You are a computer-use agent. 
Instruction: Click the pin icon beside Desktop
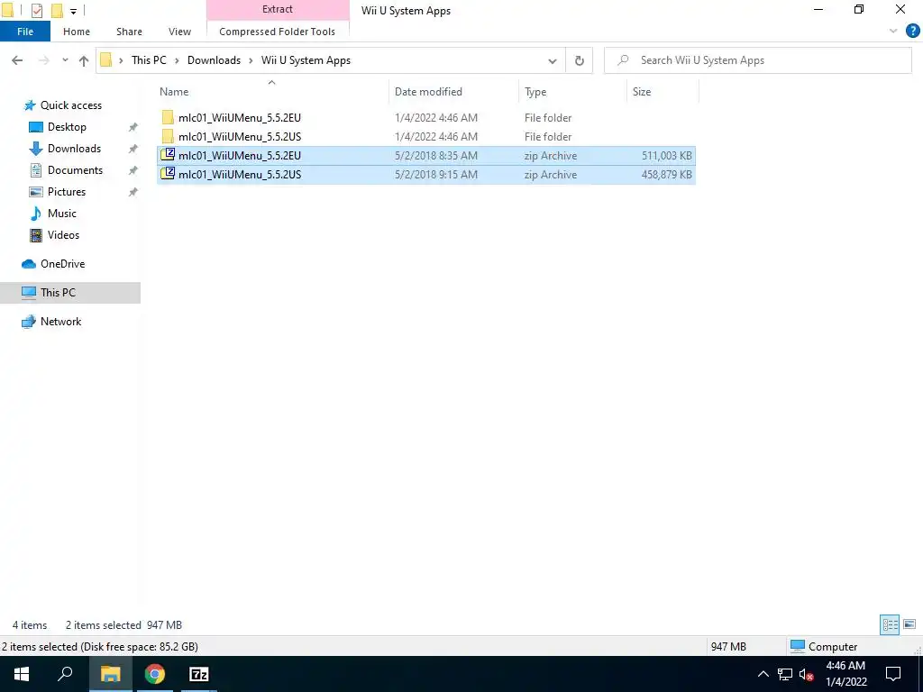(133, 127)
